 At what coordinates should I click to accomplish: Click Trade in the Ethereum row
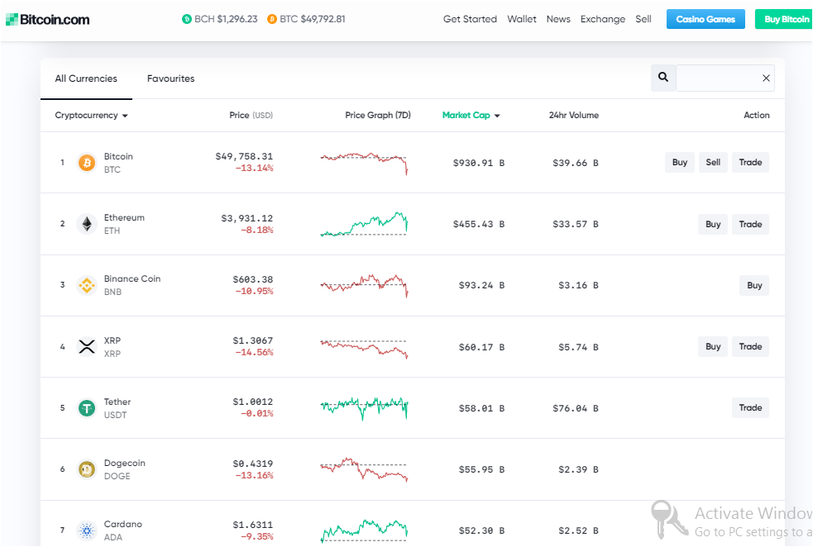point(750,224)
